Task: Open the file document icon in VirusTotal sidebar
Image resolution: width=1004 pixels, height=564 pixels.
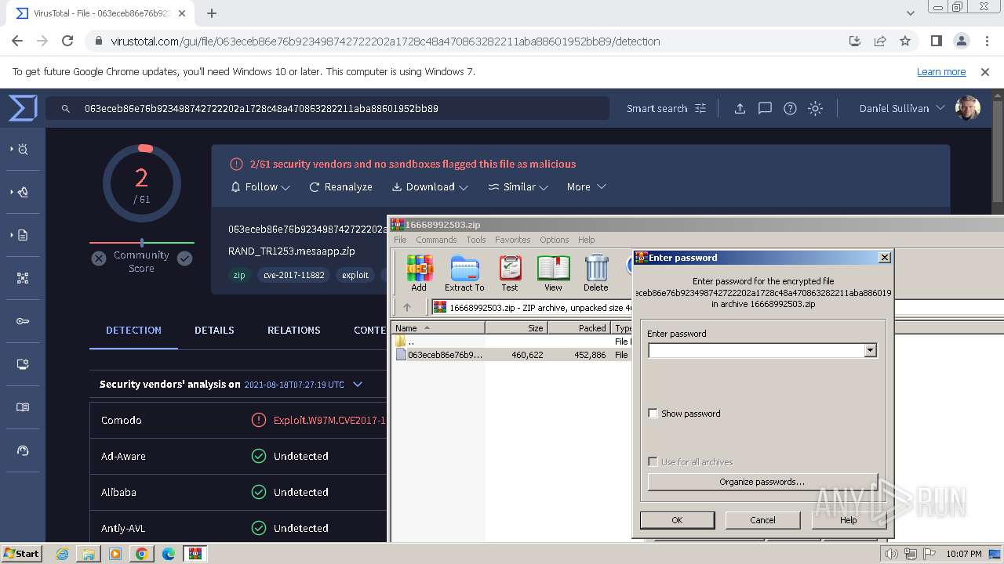Action: click(23, 235)
